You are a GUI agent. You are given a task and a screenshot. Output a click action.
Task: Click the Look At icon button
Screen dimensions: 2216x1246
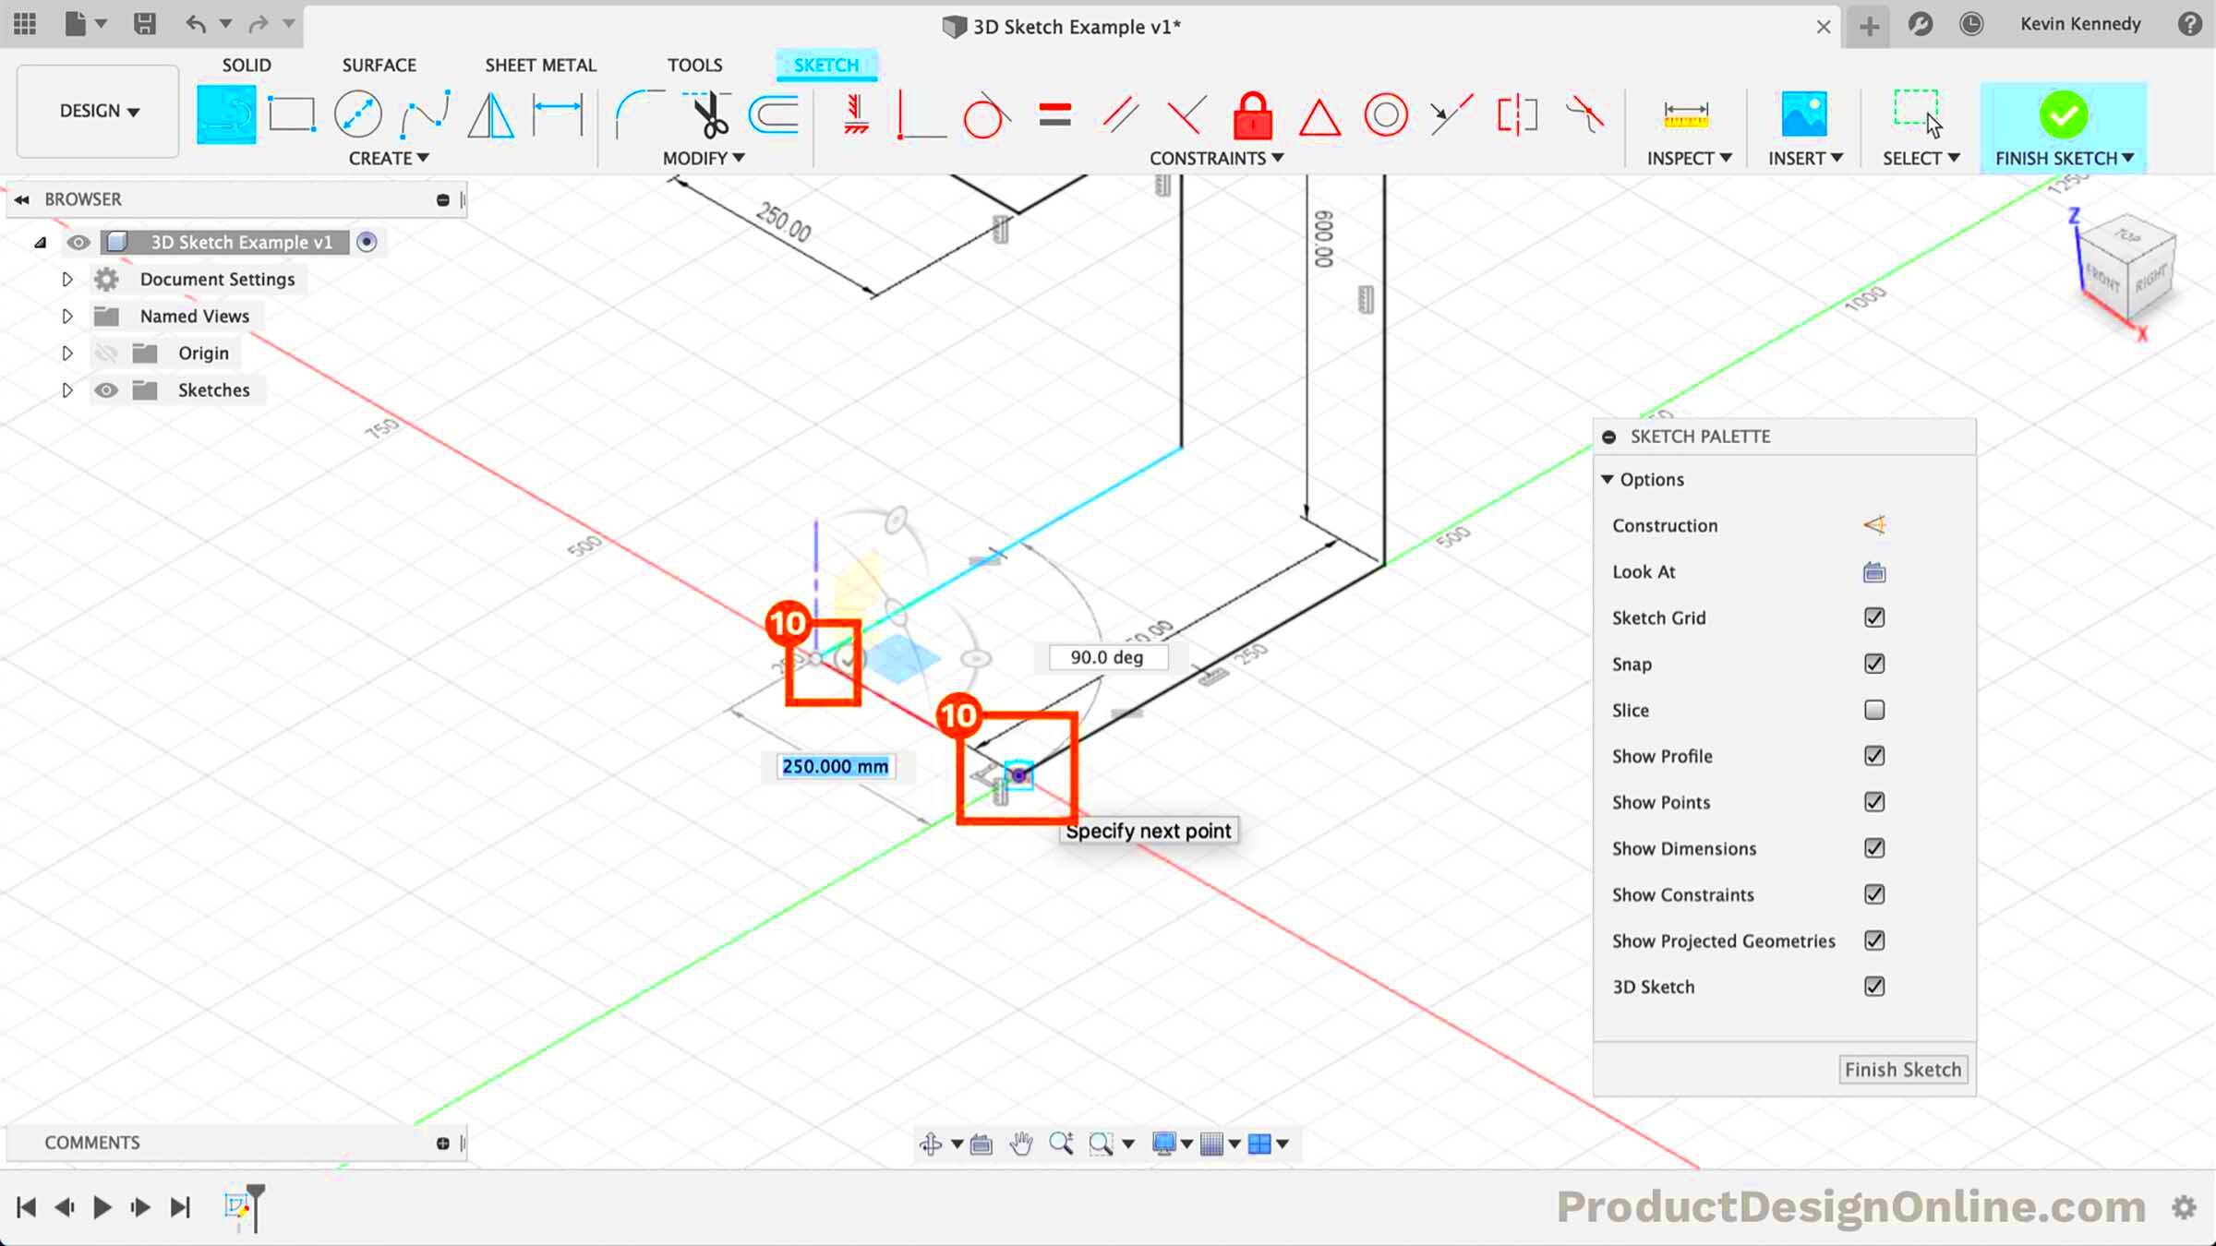click(1875, 570)
